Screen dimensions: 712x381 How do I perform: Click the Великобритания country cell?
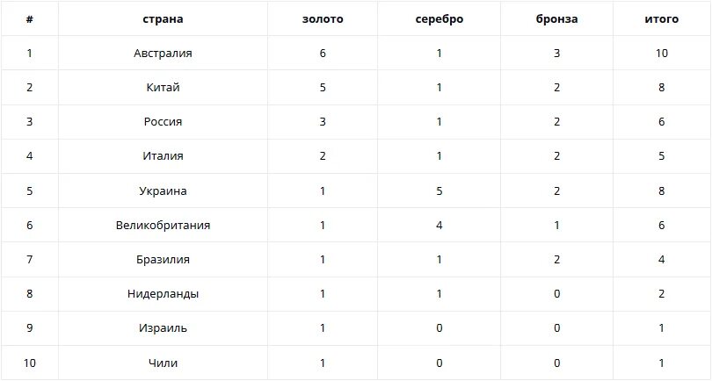163,225
